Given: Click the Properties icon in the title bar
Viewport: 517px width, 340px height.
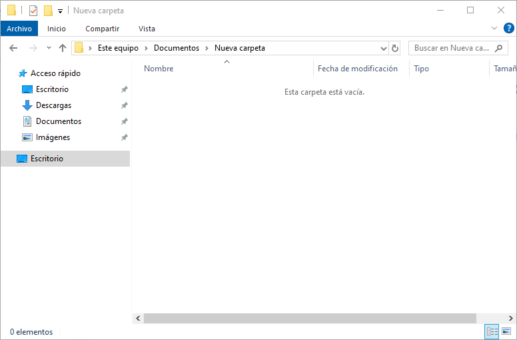Looking at the screenshot, I should tap(33, 11).
